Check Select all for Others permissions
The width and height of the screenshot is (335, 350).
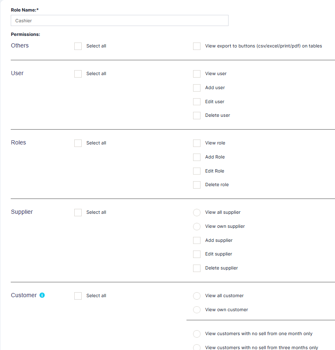coord(78,46)
